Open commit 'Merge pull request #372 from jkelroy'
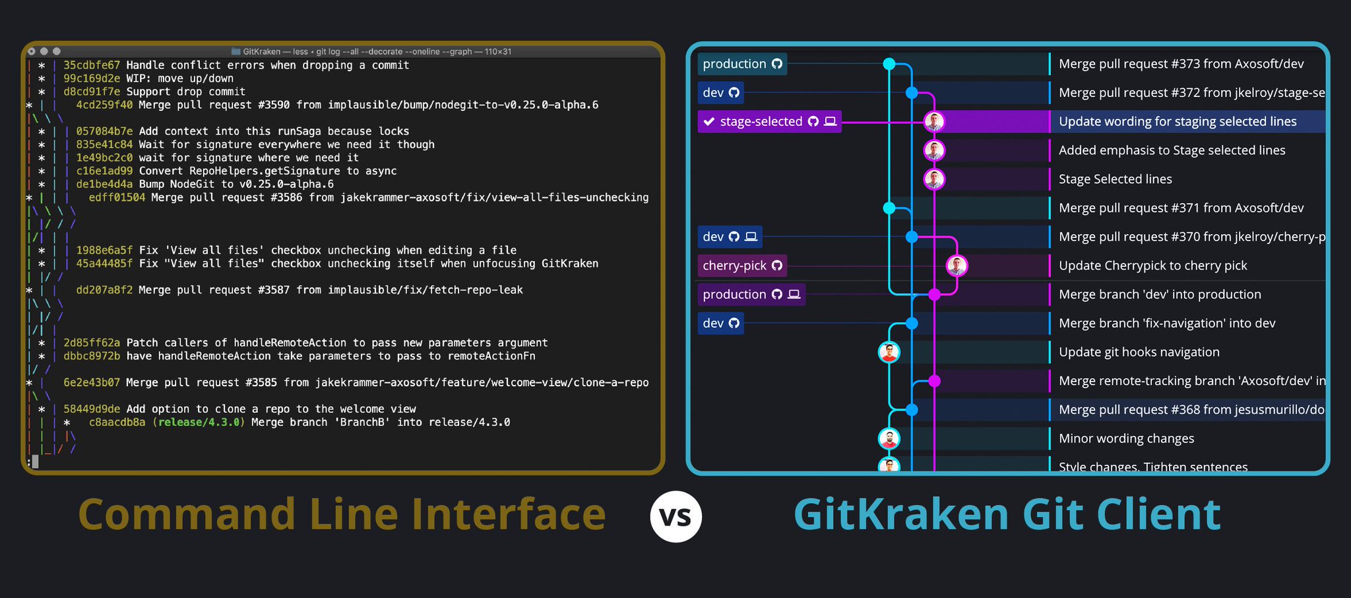This screenshot has height=598, width=1351. [1191, 93]
